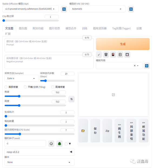Toggle the 平铺/分块 (Tiling) checkbox
Image resolution: width=153 pixels, height=168 pixels.
click(x=25, y=87)
